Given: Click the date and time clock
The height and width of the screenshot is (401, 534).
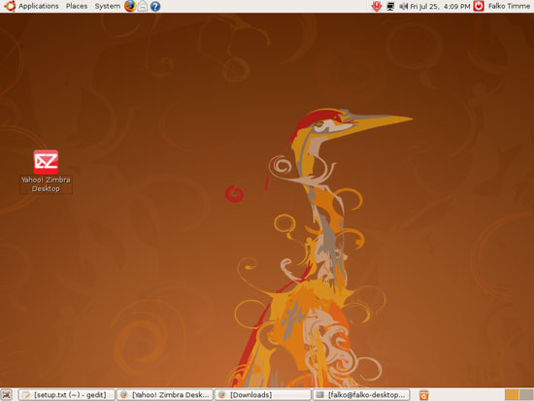Looking at the screenshot, I should coord(440,6).
